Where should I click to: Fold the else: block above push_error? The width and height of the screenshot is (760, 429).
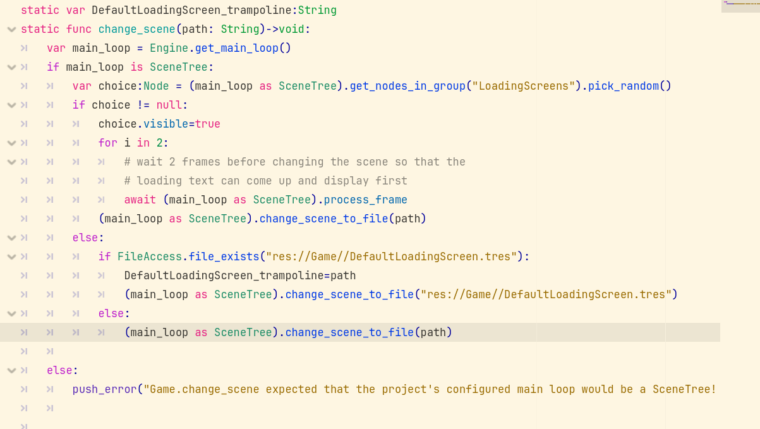[x=11, y=370]
